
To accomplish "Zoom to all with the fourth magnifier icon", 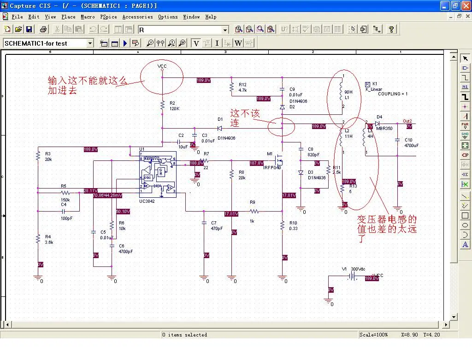I will (x=271, y=29).
